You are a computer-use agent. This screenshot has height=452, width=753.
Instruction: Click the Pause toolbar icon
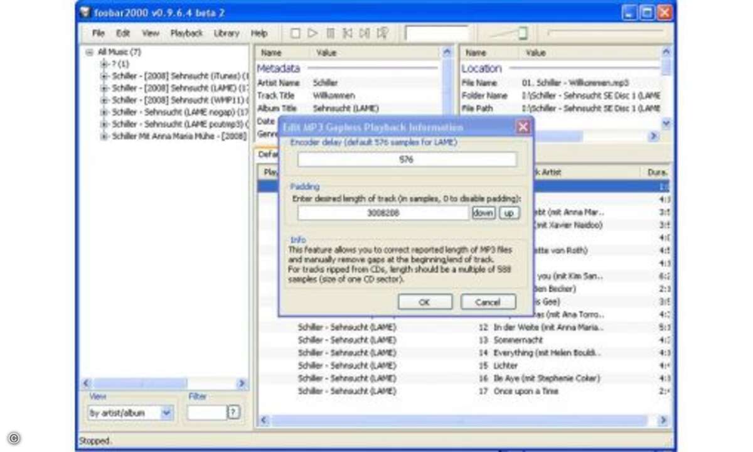pos(330,33)
